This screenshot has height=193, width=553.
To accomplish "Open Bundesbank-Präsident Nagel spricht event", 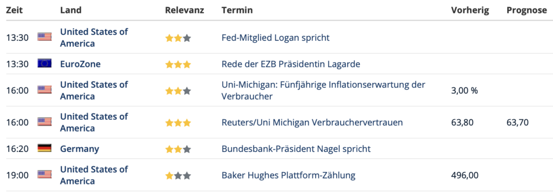I will coord(296,149).
